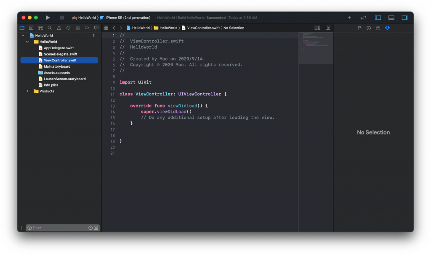The height and width of the screenshot is (255, 431).
Task: Click line number 9 in gutter
Action: tap(114, 83)
